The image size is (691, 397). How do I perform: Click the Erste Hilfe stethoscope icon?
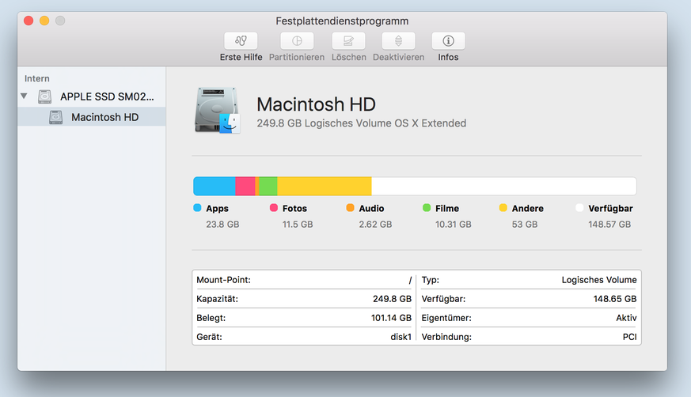241,41
